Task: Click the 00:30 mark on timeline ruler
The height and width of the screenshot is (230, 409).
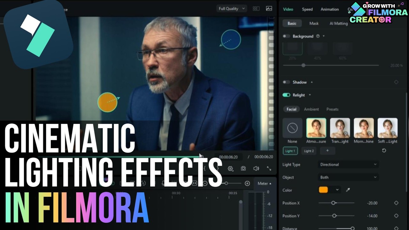Action: click(x=176, y=193)
